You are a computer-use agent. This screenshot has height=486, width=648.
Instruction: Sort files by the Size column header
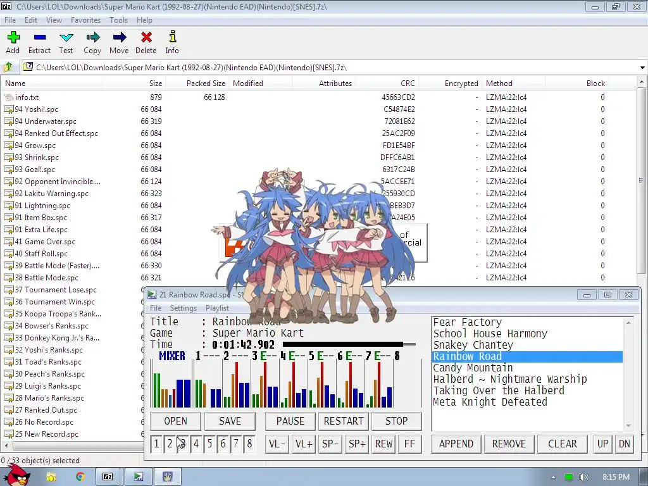point(134,84)
